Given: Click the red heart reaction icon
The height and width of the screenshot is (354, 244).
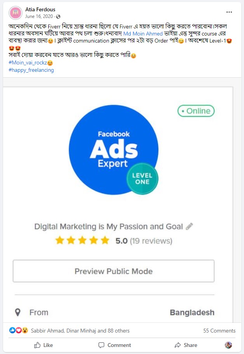Looking at the screenshot, I should (18, 331).
